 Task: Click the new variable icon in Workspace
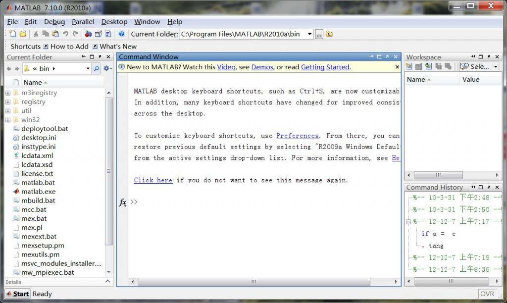coord(409,67)
